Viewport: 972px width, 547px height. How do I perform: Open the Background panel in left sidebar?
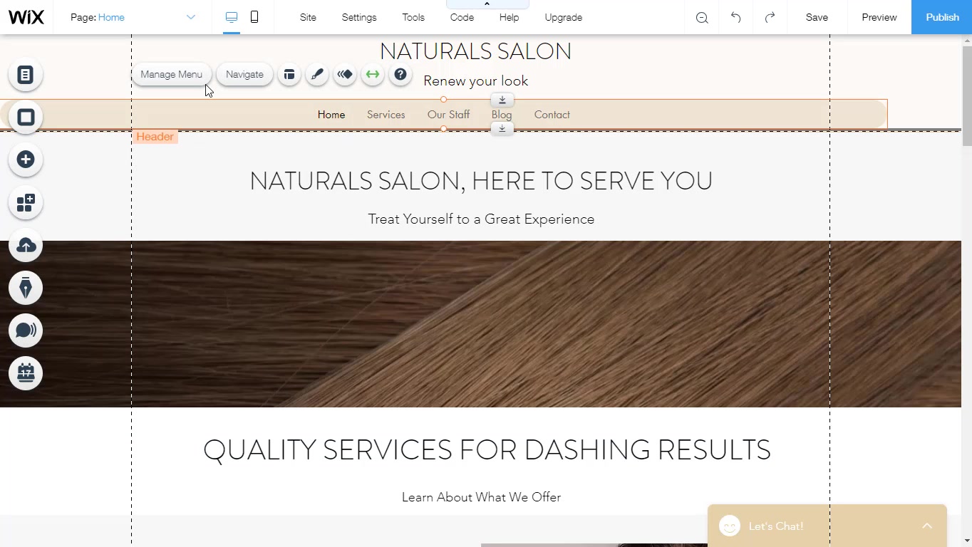(26, 118)
